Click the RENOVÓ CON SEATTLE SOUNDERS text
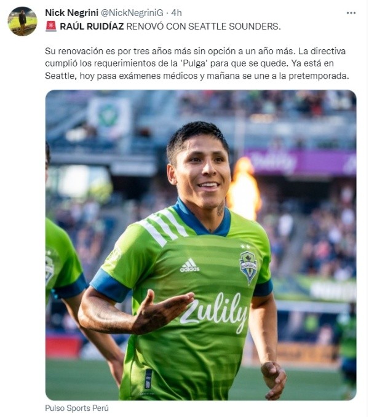 point(204,26)
